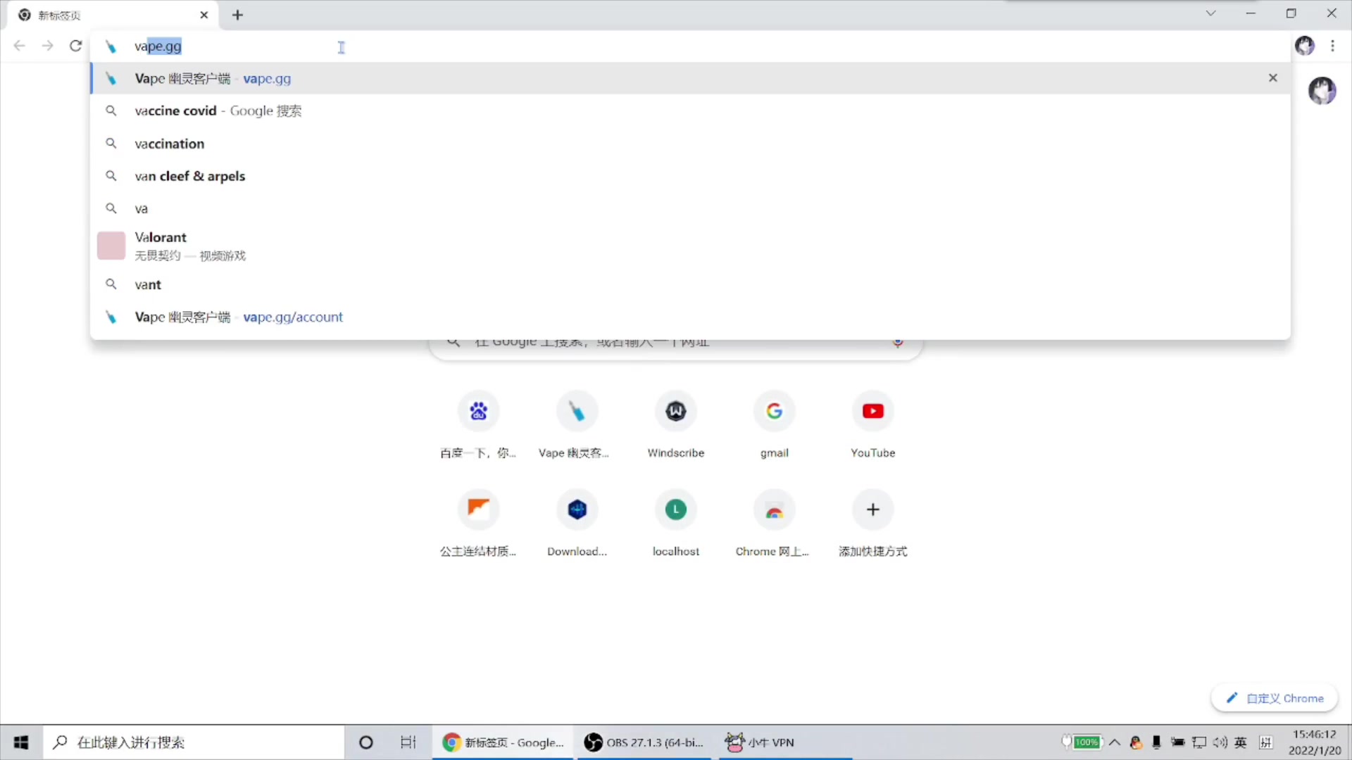Switch to OBS 27.1.3 taskbar item

click(644, 742)
